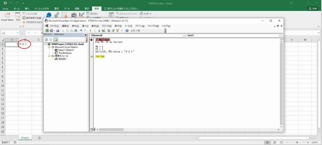Click マクロ button in Excel ribbon
The height and width of the screenshot is (145, 322).
[x=18, y=17]
